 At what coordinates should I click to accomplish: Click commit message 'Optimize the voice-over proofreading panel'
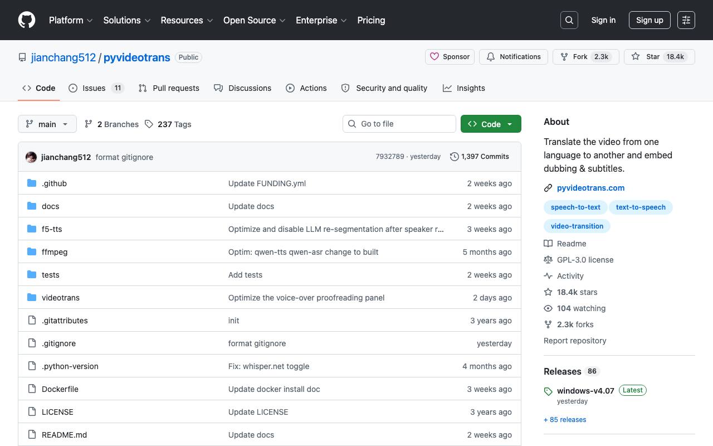click(306, 298)
